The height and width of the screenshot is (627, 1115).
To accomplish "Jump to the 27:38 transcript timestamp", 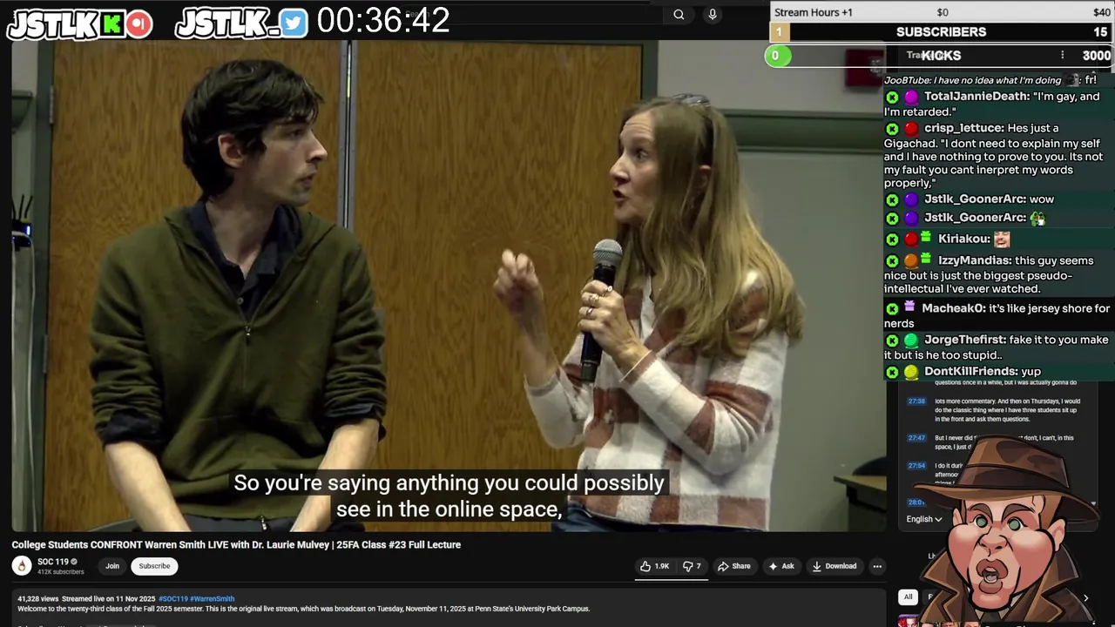I will [x=916, y=401].
